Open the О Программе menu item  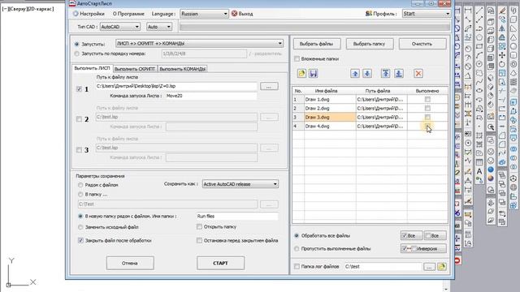[128, 14]
